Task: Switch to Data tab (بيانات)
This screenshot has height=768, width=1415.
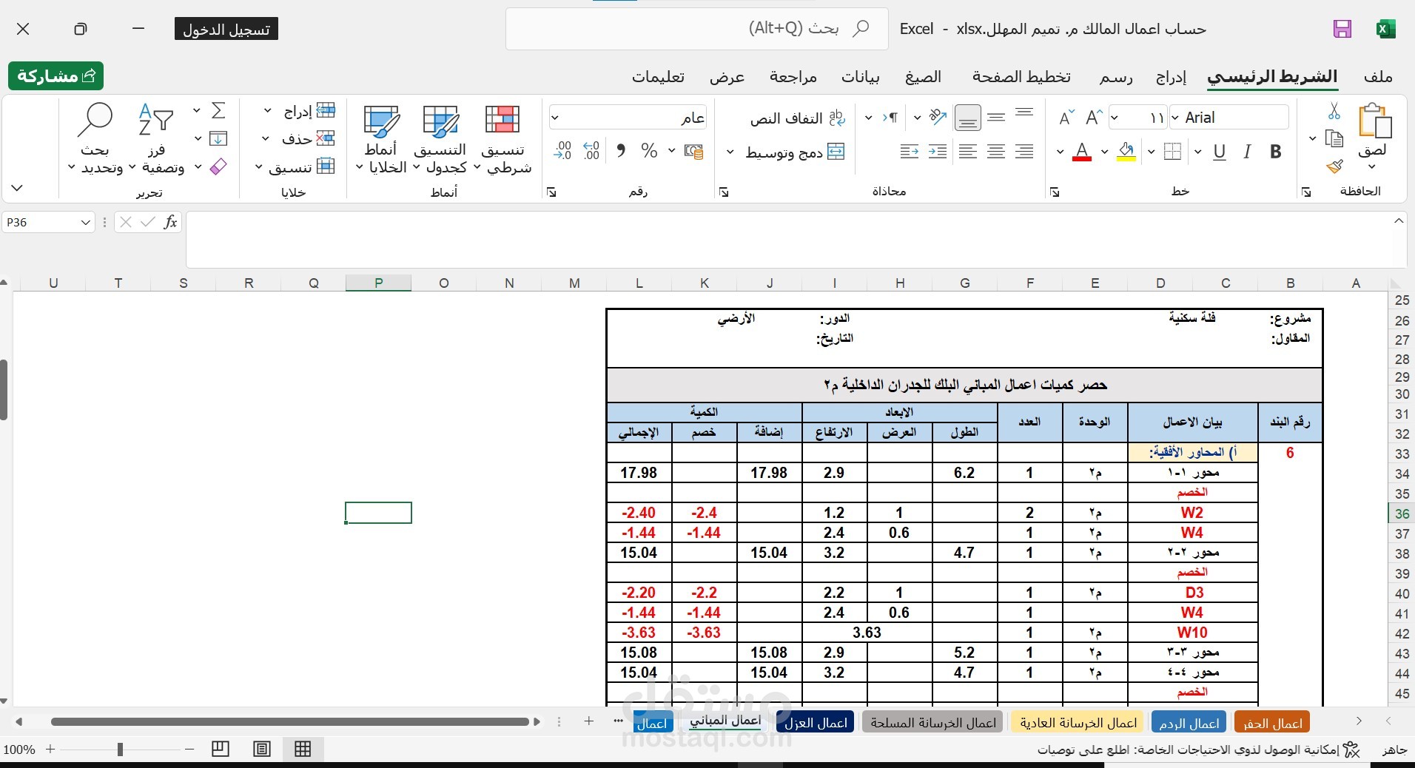Action: click(x=860, y=76)
